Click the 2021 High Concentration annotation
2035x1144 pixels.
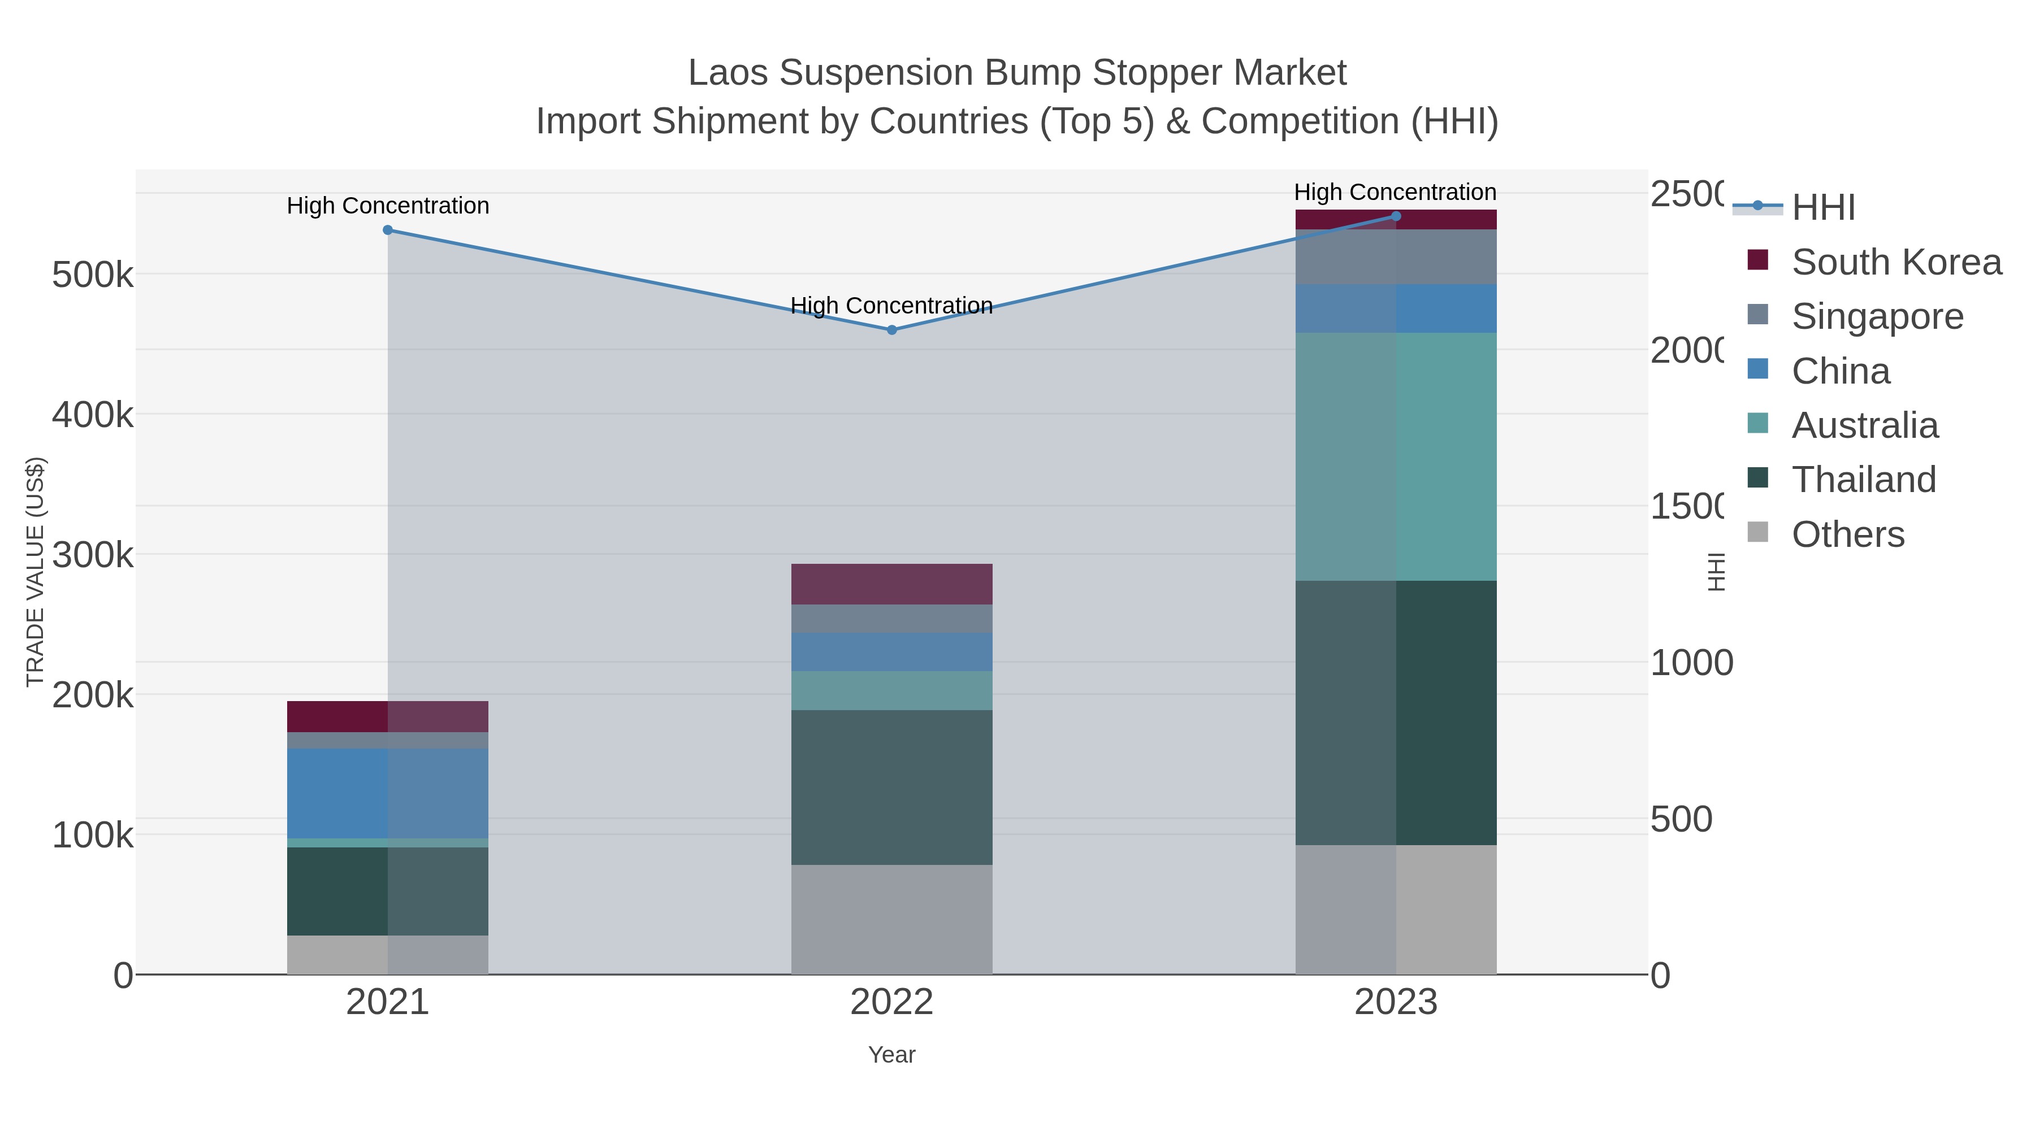point(388,206)
